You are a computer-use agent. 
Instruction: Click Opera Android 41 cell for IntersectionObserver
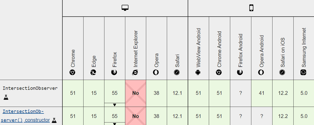tap(262, 93)
